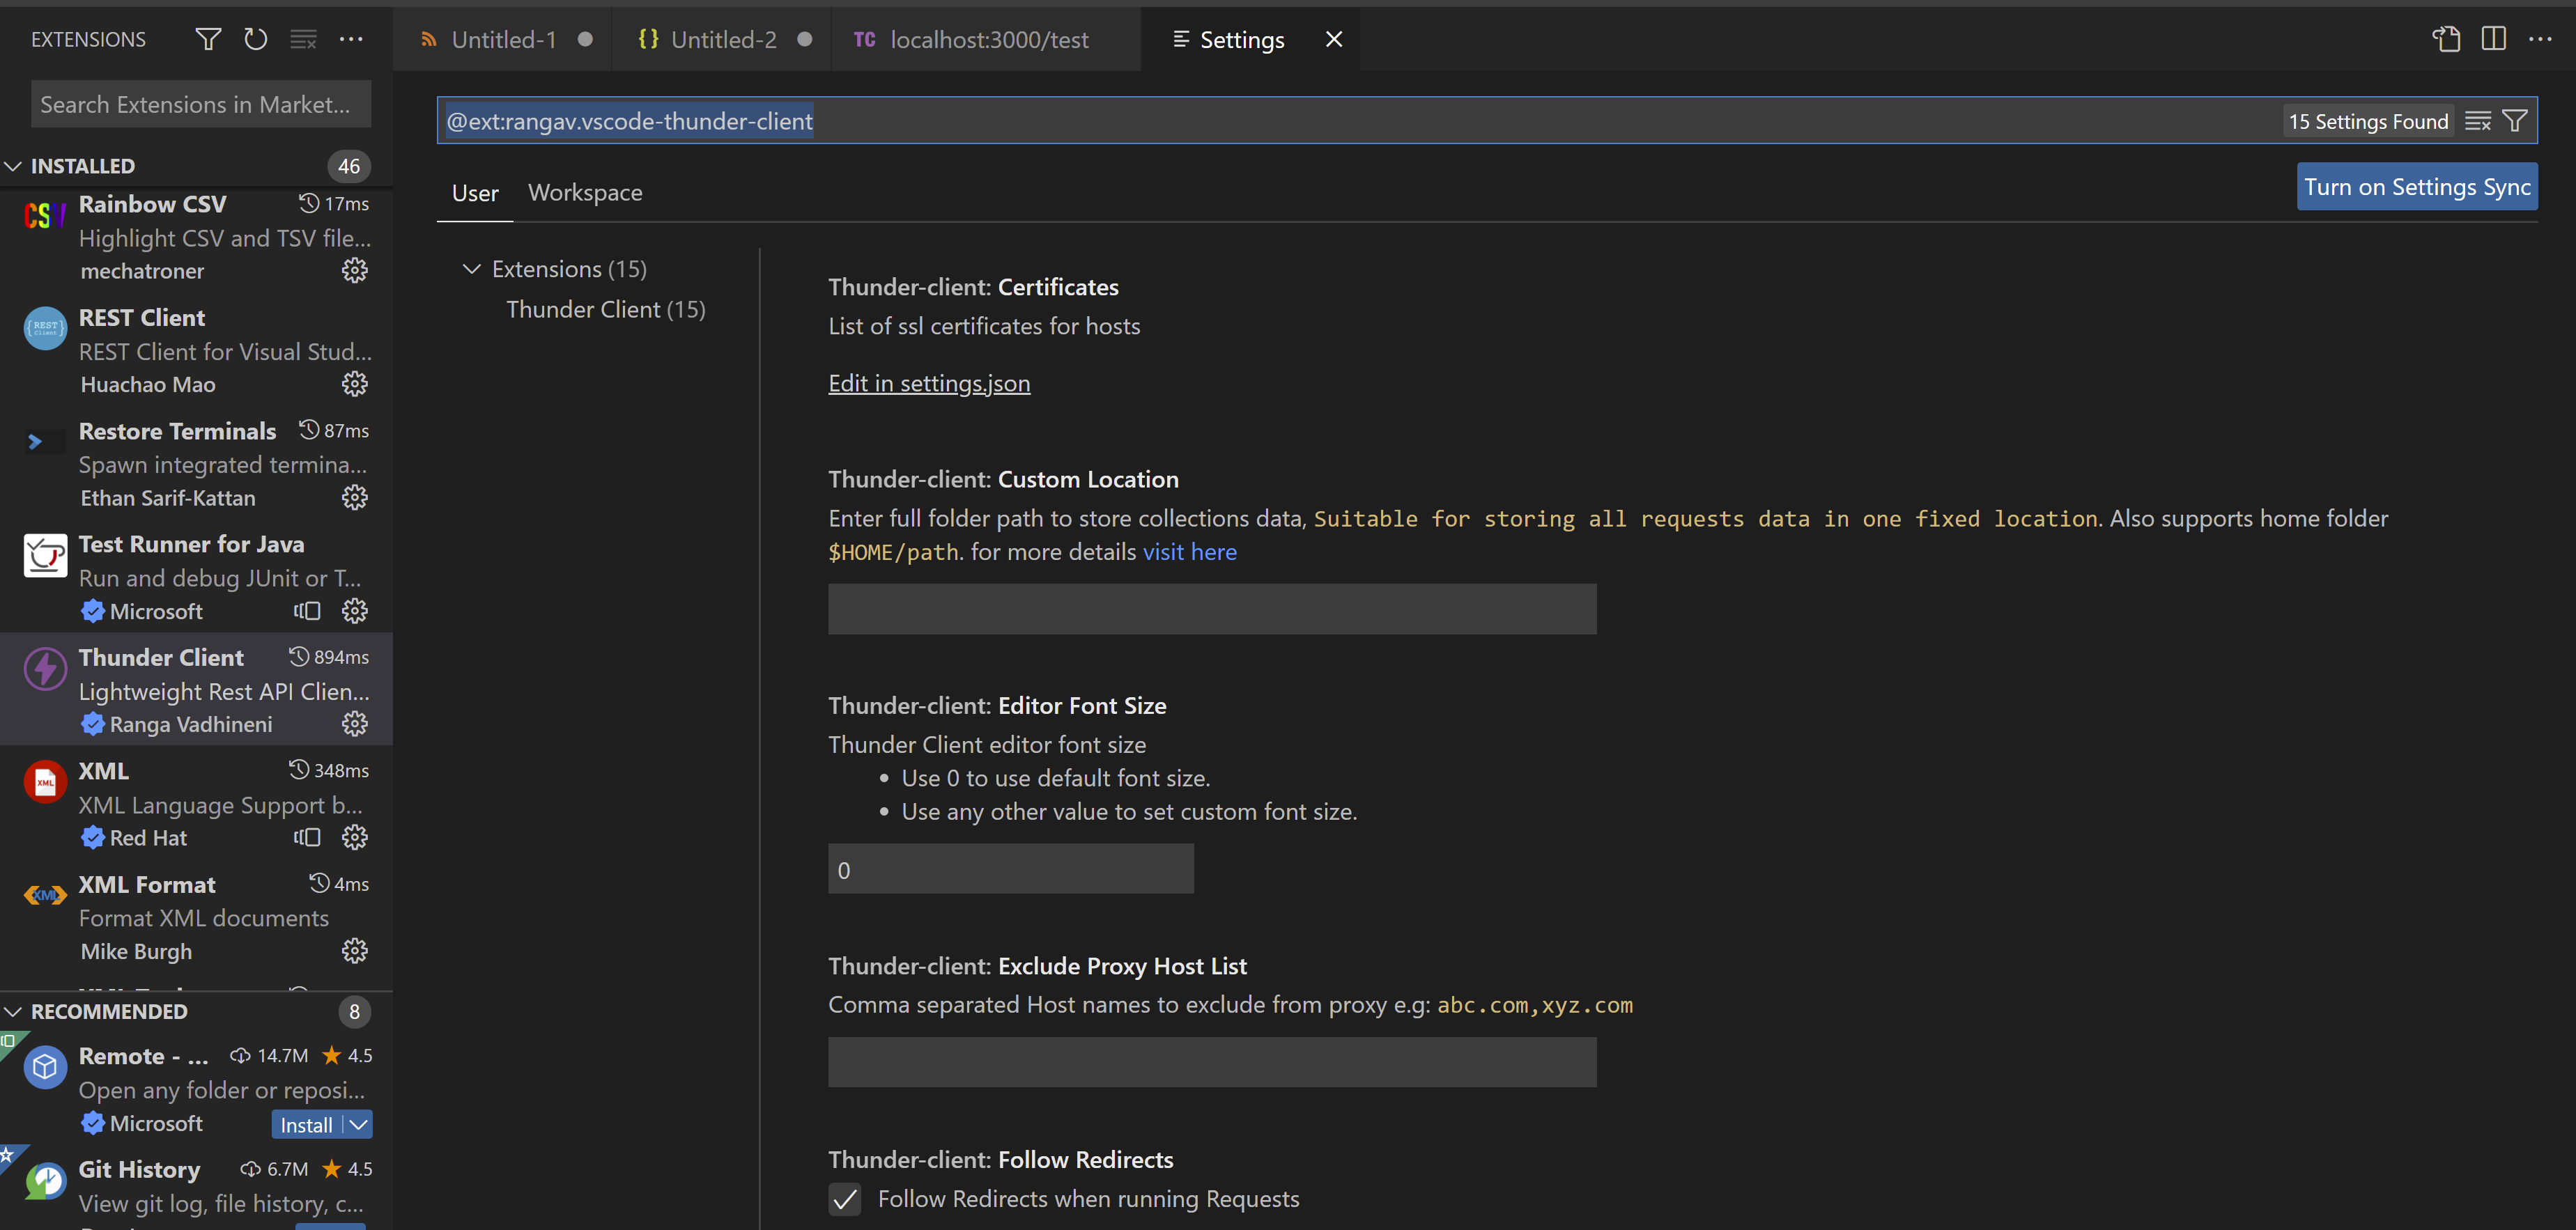Open the filter icon in Extensions view
Screen dimensions: 2576x1230
207,39
